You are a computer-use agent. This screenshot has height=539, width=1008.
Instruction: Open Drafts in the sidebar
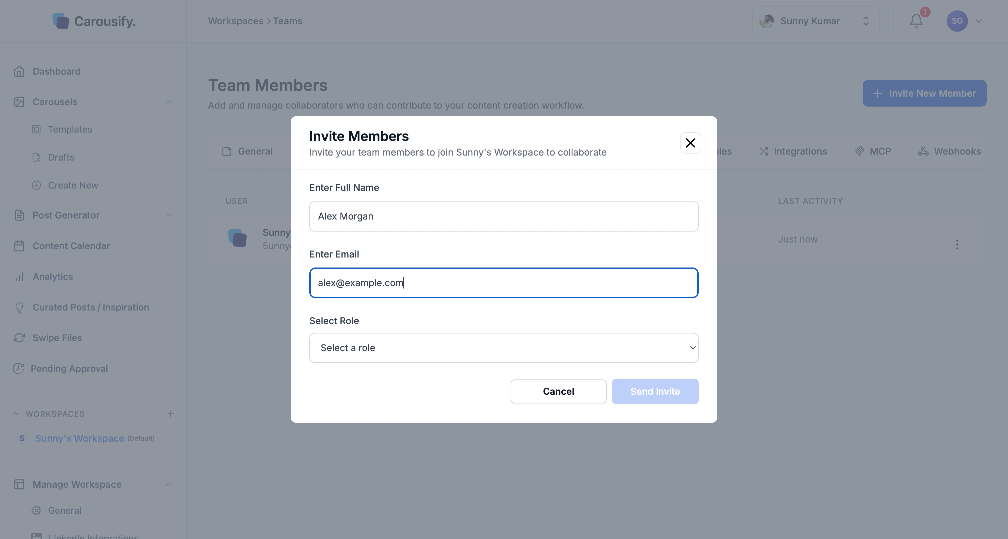(61, 157)
